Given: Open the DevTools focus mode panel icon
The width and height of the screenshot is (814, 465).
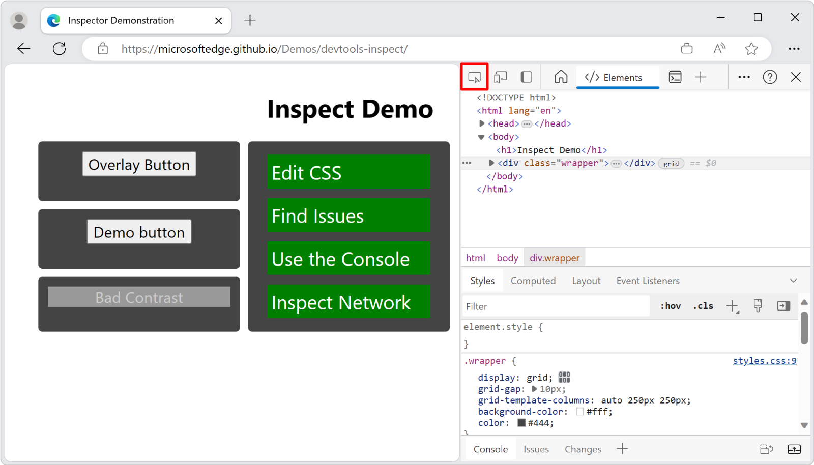Looking at the screenshot, I should 526,77.
